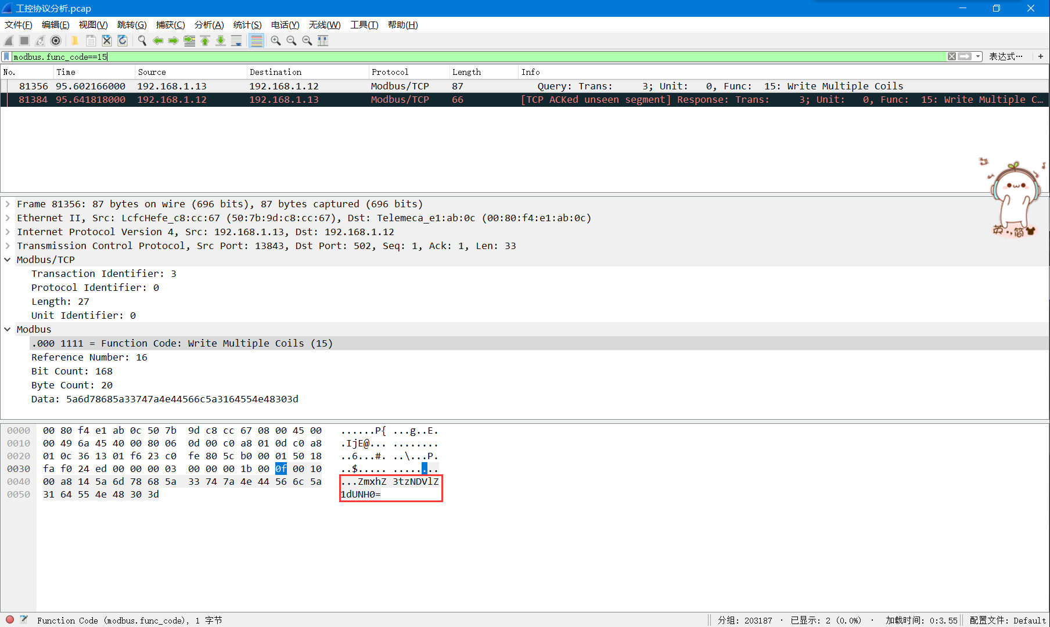
Task: Select the Data hex string field
Action: click(x=165, y=399)
